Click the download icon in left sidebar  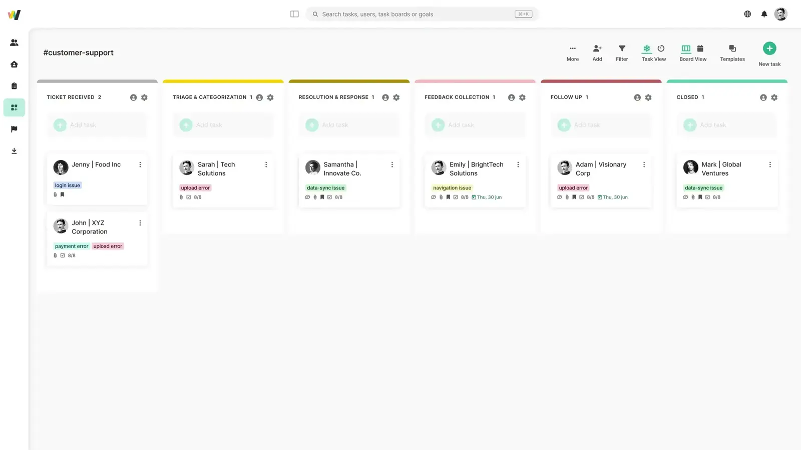pos(14,151)
